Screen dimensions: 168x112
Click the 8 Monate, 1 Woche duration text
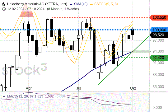63,9
